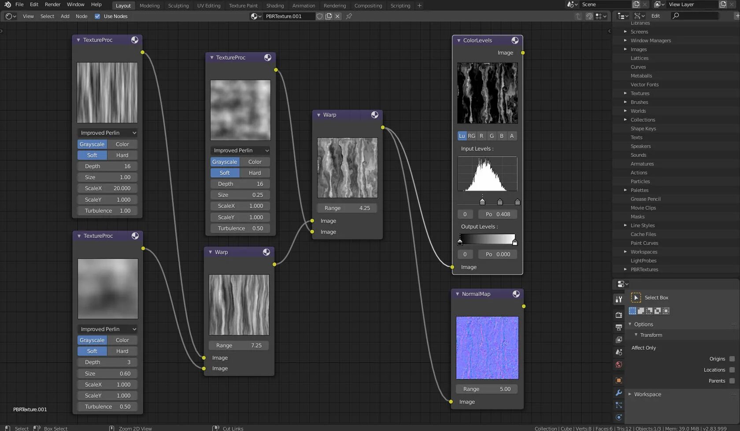The image size is (740, 431).
Task: Select Lu channel in ColorLevels node
Action: 462,136
